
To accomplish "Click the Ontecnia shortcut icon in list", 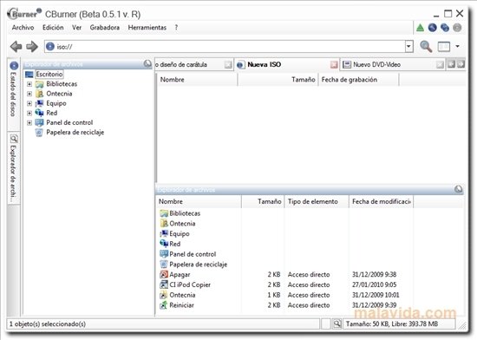I will click(x=164, y=295).
